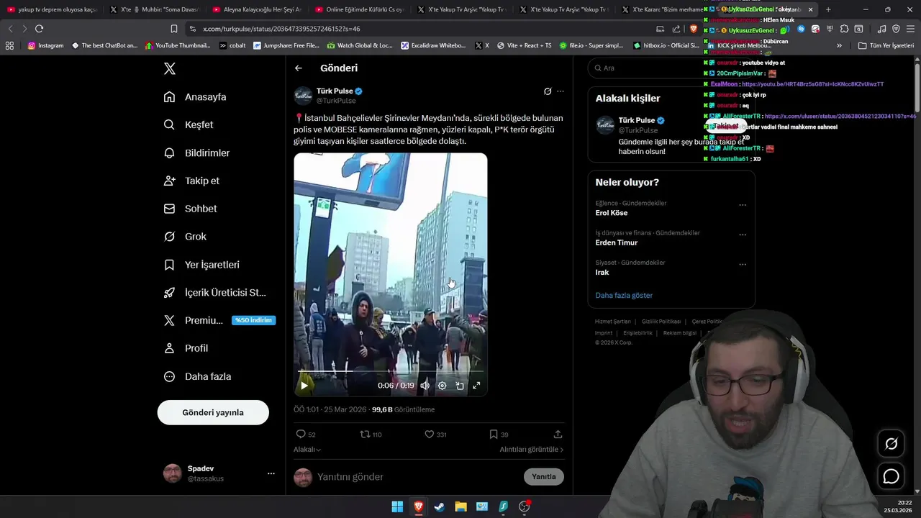
Task: Open Erden Timur trend
Action: tap(617, 242)
